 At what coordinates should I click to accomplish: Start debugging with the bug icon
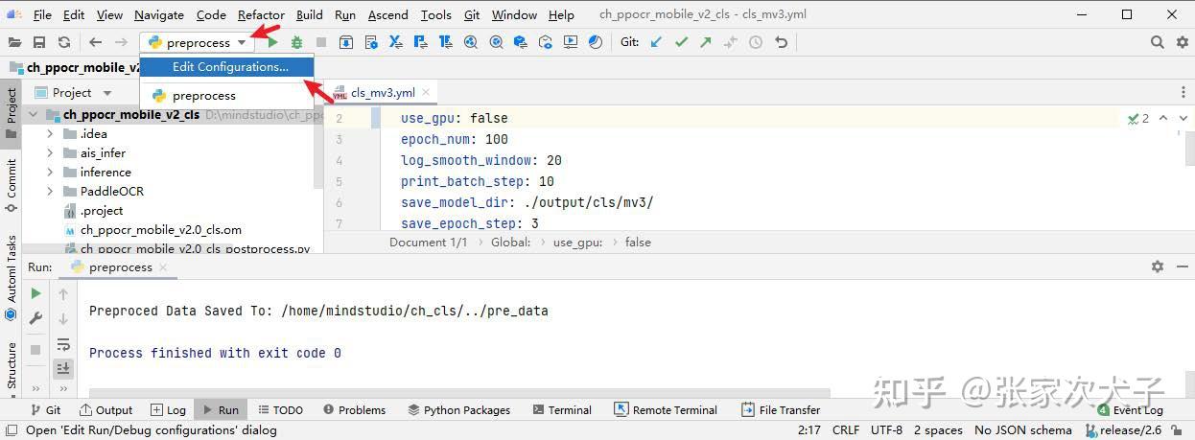coord(296,42)
